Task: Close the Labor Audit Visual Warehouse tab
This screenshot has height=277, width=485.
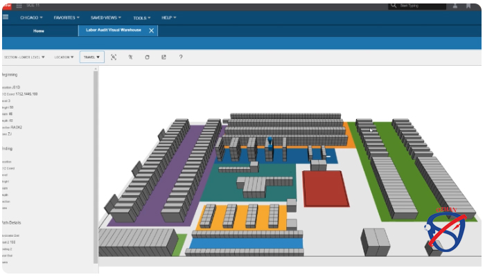Action: [151, 30]
